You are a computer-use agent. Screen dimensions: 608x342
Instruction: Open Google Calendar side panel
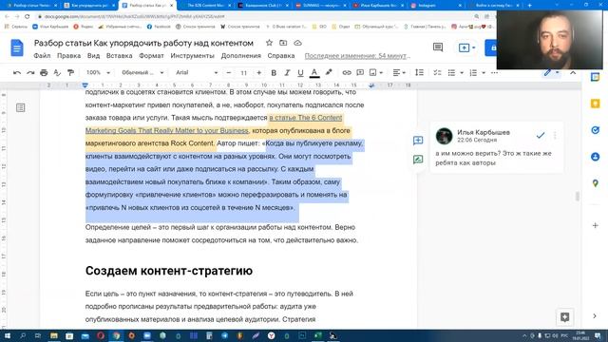pyautogui.click(x=596, y=77)
